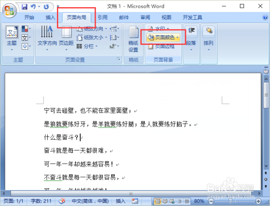
Task: Click the line 宁可去碰壁，也不能在家里面壁；
Action: (x=88, y=111)
